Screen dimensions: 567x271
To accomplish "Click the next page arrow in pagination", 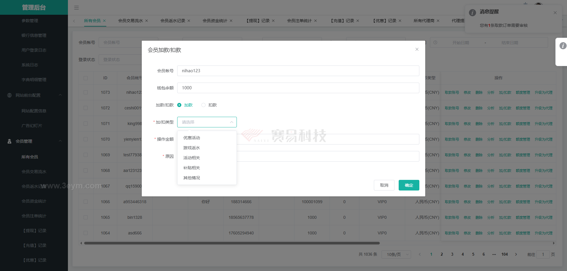I will coord(516,254).
